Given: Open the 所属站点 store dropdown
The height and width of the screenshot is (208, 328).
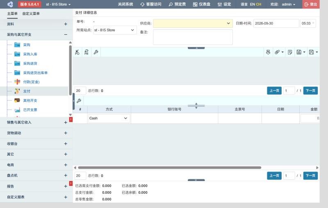Looking at the screenshot, I should 115,30.
